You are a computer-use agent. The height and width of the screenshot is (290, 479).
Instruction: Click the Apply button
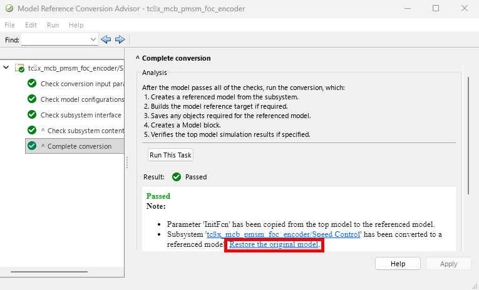(x=448, y=264)
